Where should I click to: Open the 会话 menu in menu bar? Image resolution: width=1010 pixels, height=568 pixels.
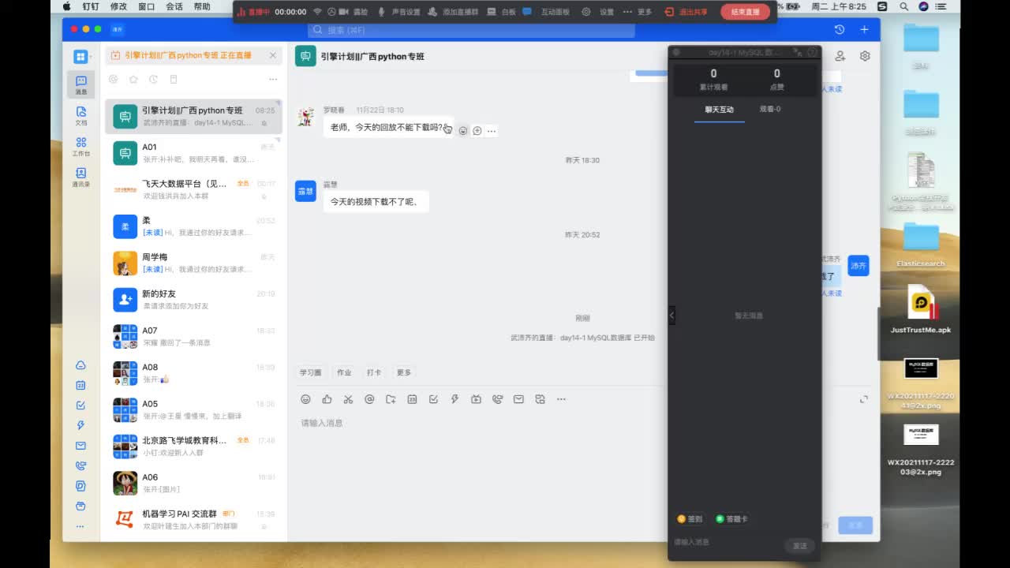pyautogui.click(x=174, y=6)
